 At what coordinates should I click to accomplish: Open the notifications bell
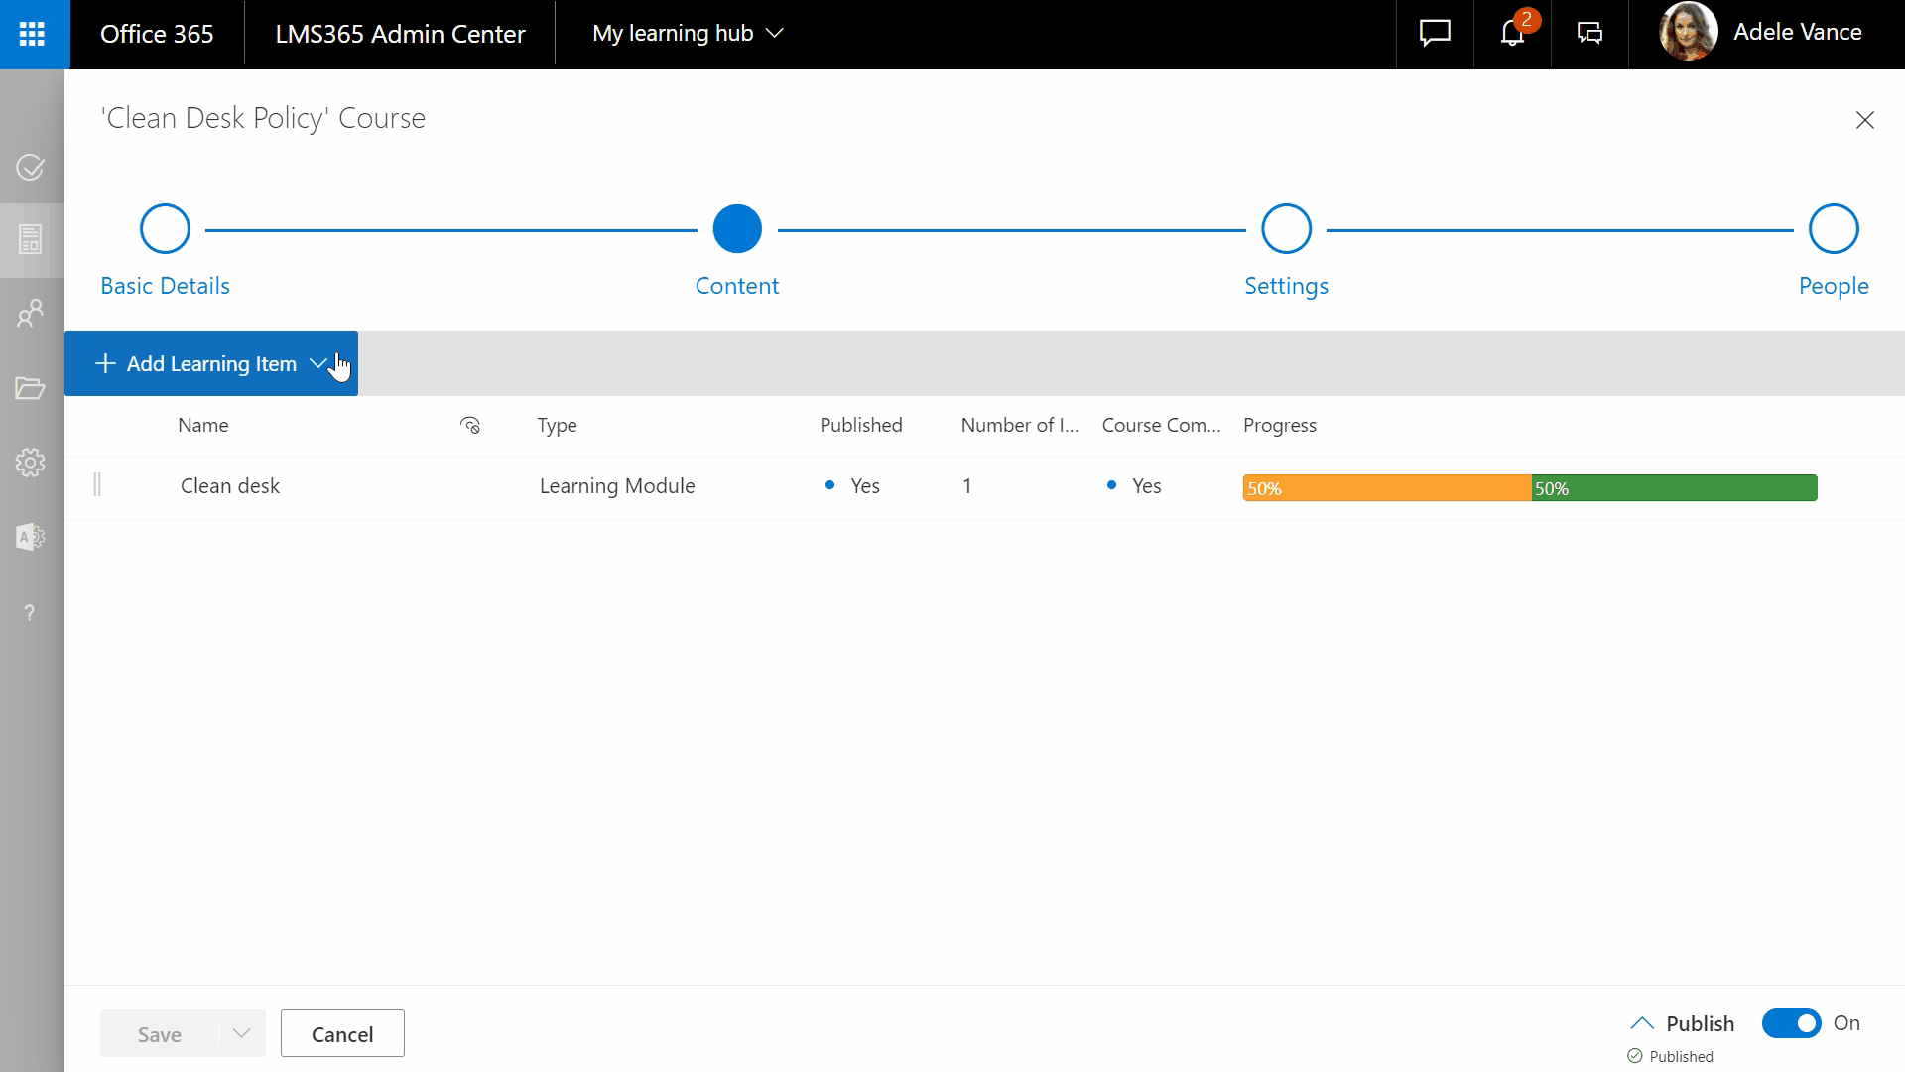click(x=1512, y=34)
